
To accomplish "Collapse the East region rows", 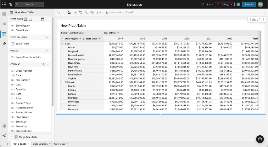I will (x=63, y=44).
